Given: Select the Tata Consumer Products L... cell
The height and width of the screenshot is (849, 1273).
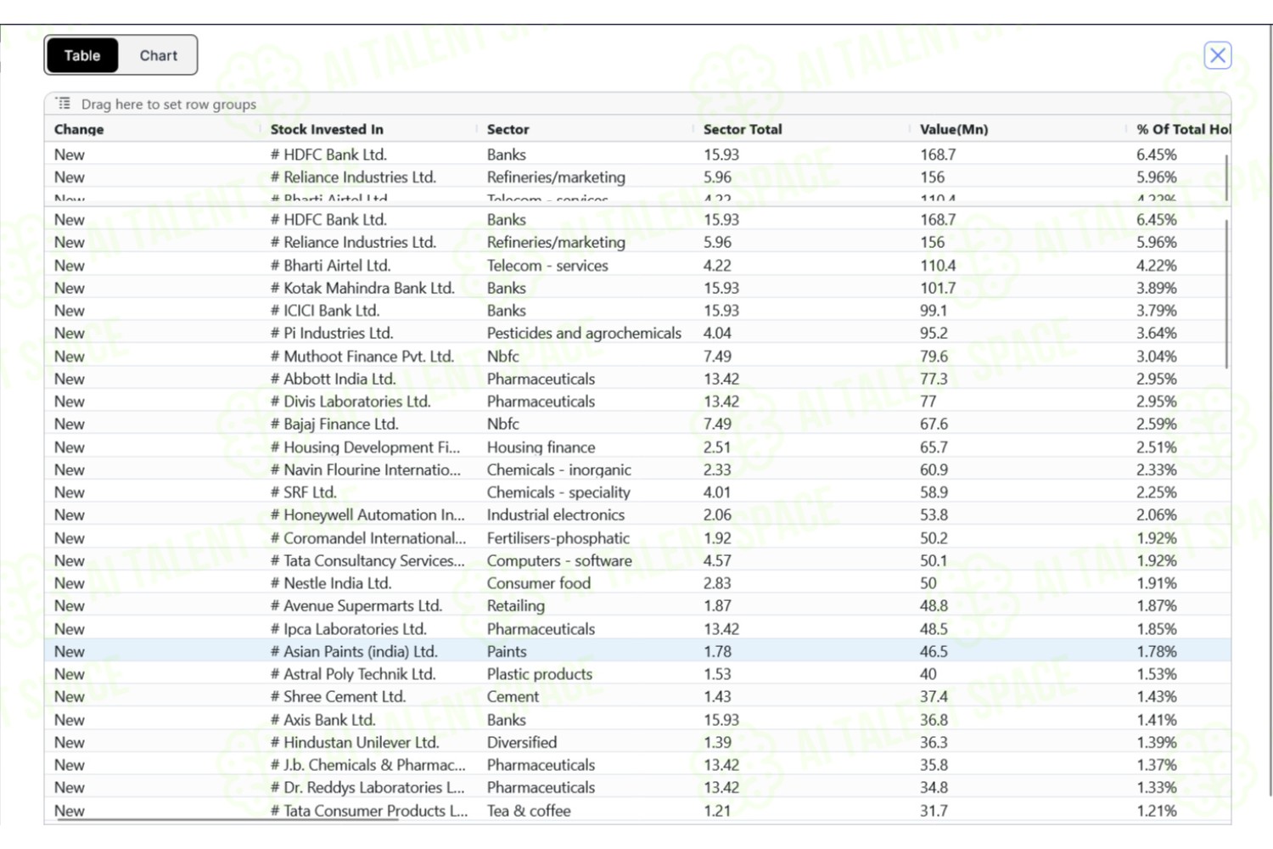Looking at the screenshot, I should [369, 810].
